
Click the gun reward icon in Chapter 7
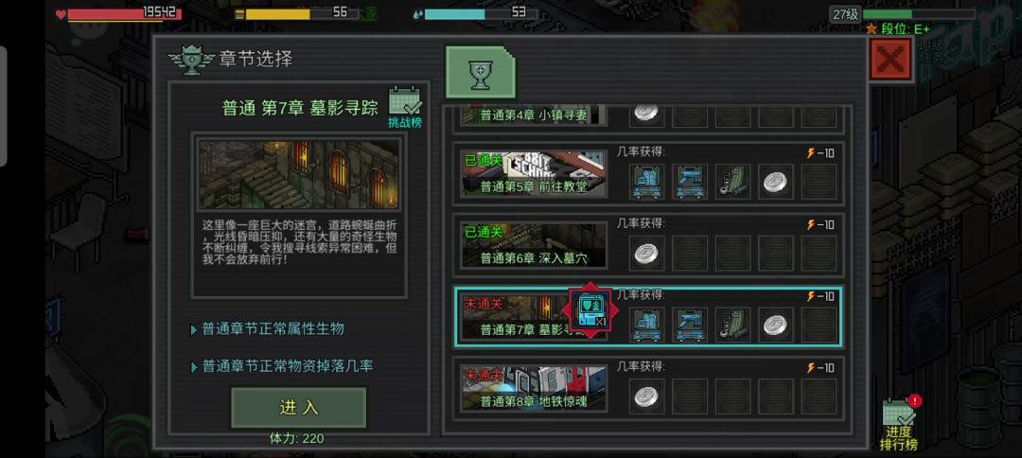tap(690, 326)
